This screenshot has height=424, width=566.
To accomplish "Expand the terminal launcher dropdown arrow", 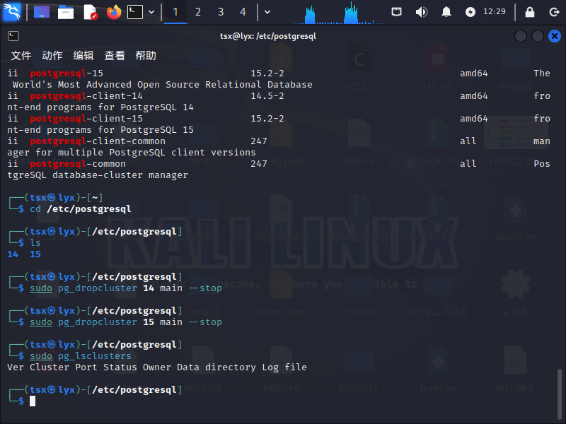I will tap(151, 12).
